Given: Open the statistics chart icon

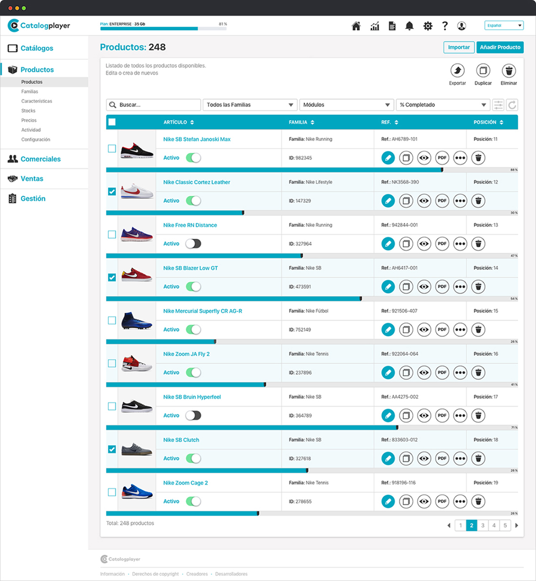Looking at the screenshot, I should (x=375, y=26).
